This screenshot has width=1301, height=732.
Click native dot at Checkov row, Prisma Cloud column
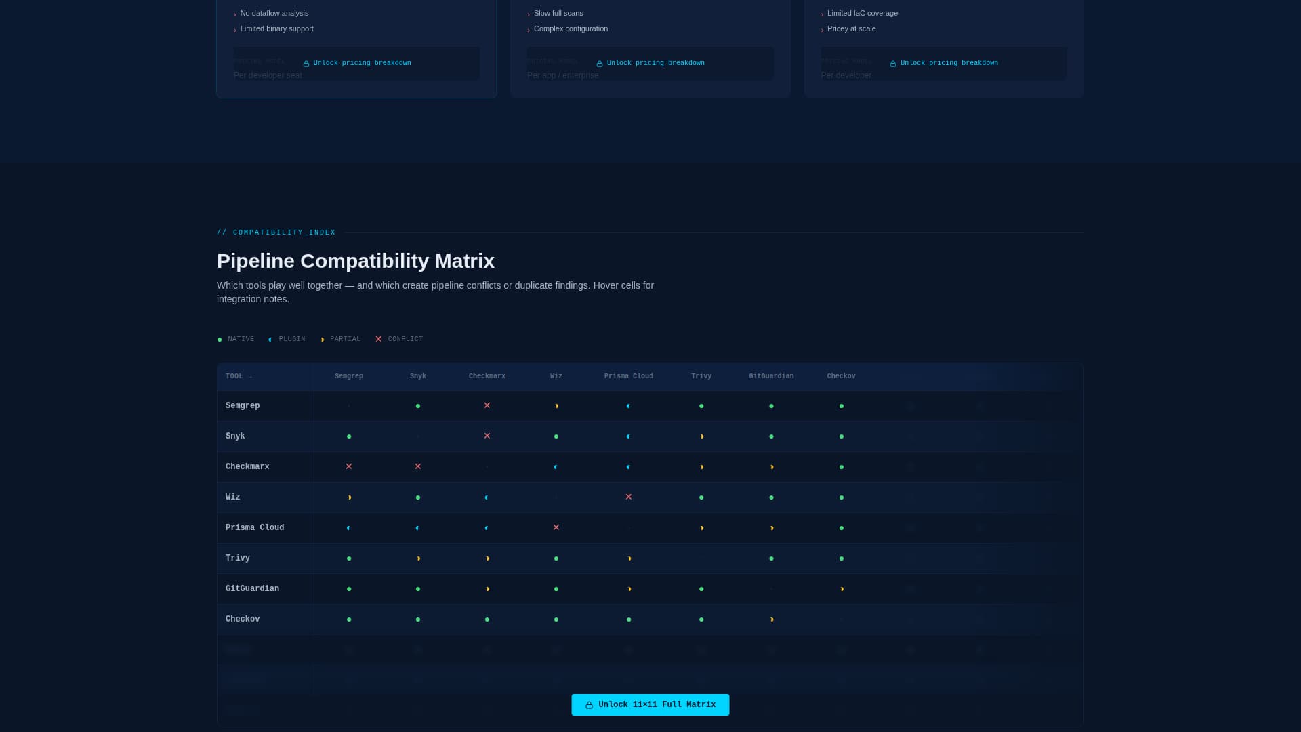coord(629,619)
